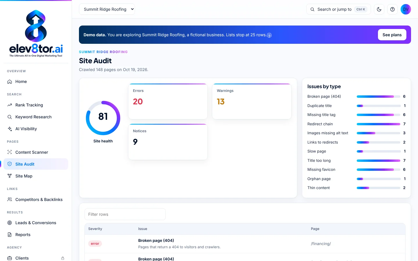Click the site health score ring
The image size is (418, 261).
click(x=103, y=118)
